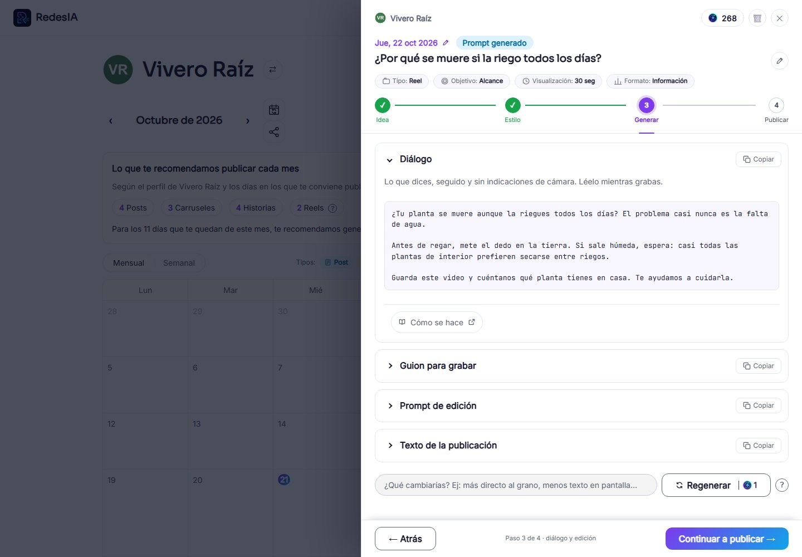This screenshot has height=557, width=802.
Task: Click the Regenerar button
Action: click(x=716, y=485)
